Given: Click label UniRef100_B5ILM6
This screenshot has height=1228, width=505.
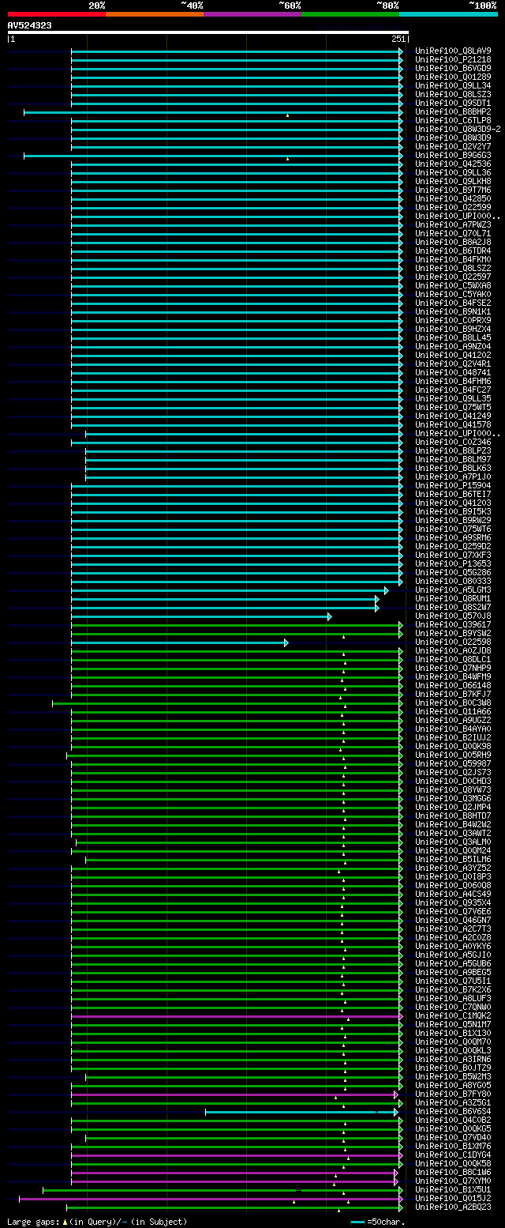Looking at the screenshot, I should pos(453,859).
